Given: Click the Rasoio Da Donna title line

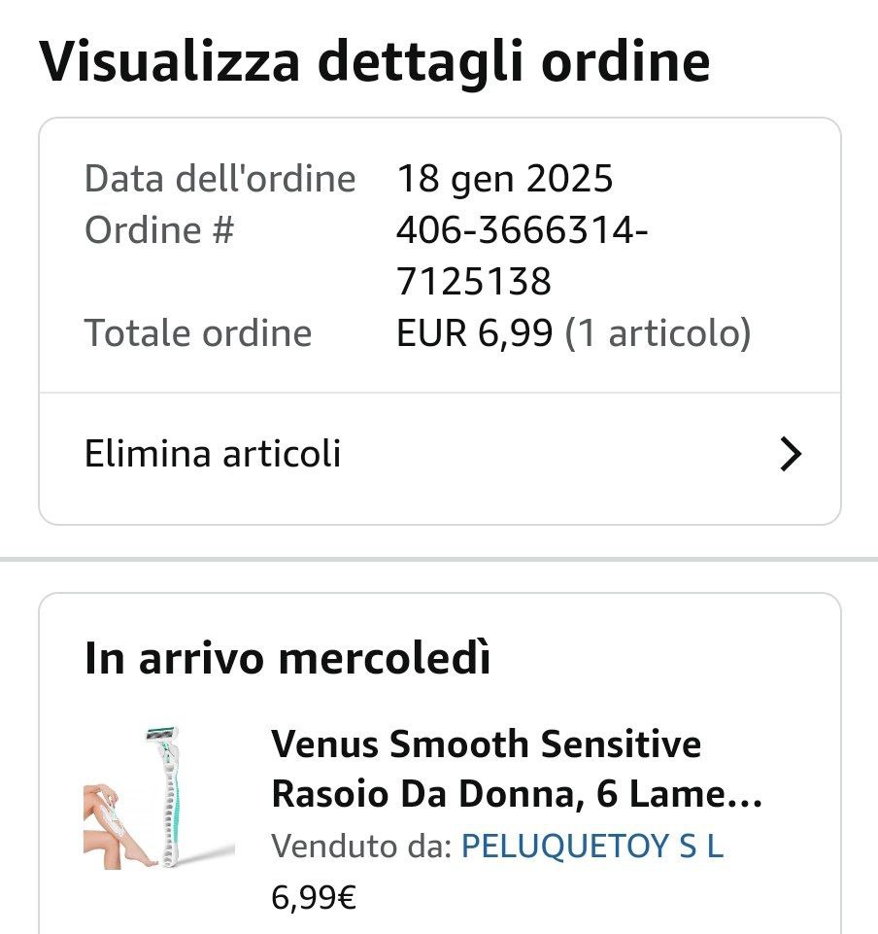Looking at the screenshot, I should click(x=515, y=795).
